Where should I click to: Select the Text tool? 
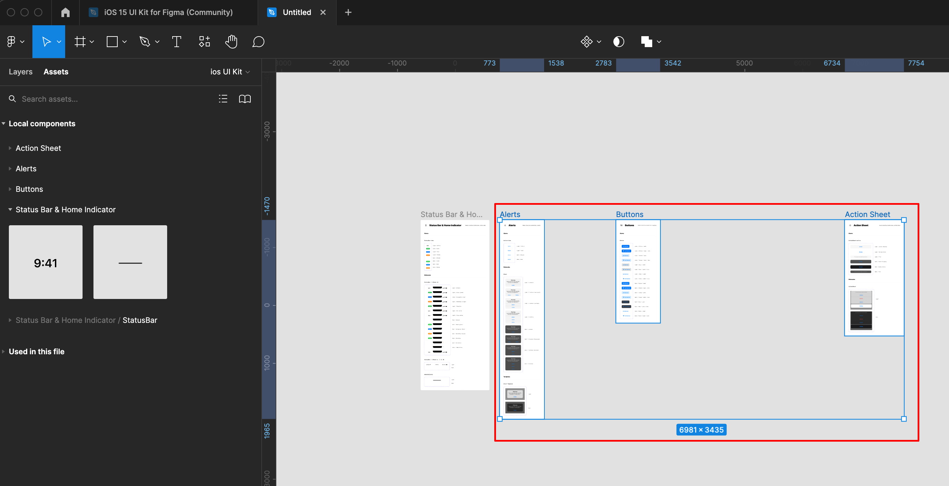(176, 42)
